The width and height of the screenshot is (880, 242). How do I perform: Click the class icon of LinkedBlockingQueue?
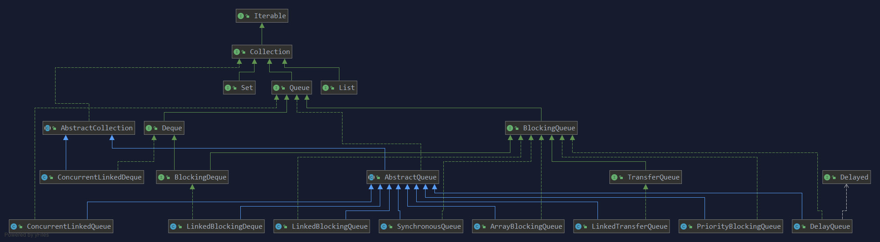point(279,226)
